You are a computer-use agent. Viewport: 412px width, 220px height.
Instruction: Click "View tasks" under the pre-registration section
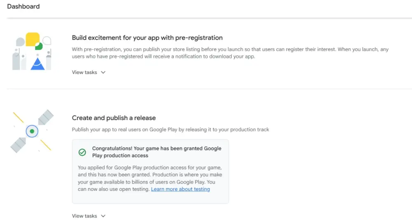point(84,73)
